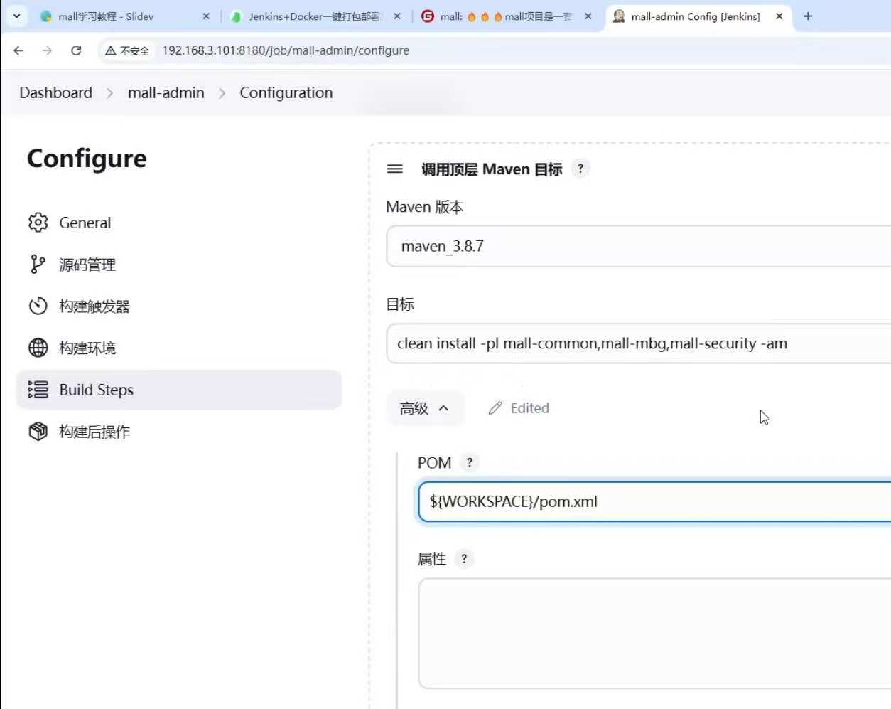
Task: Reload the current Jenkins page
Action: 76,50
